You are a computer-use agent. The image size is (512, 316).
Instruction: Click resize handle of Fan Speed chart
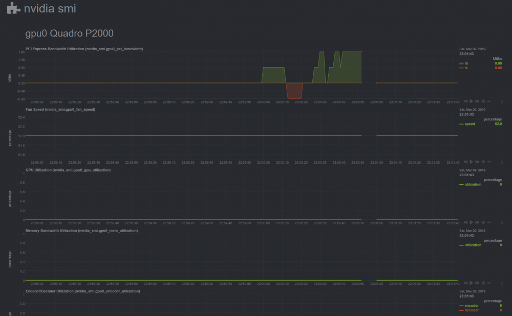[x=502, y=162]
